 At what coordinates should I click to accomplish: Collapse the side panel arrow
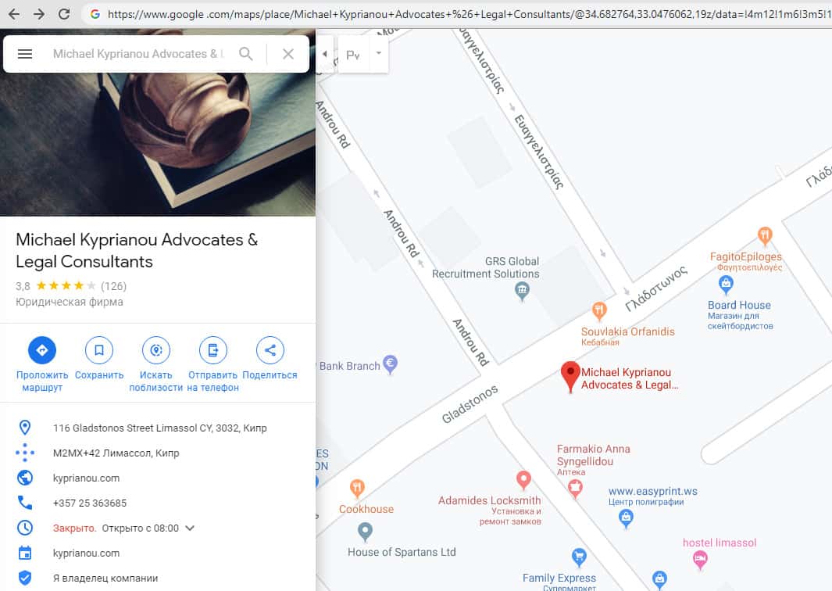(325, 54)
